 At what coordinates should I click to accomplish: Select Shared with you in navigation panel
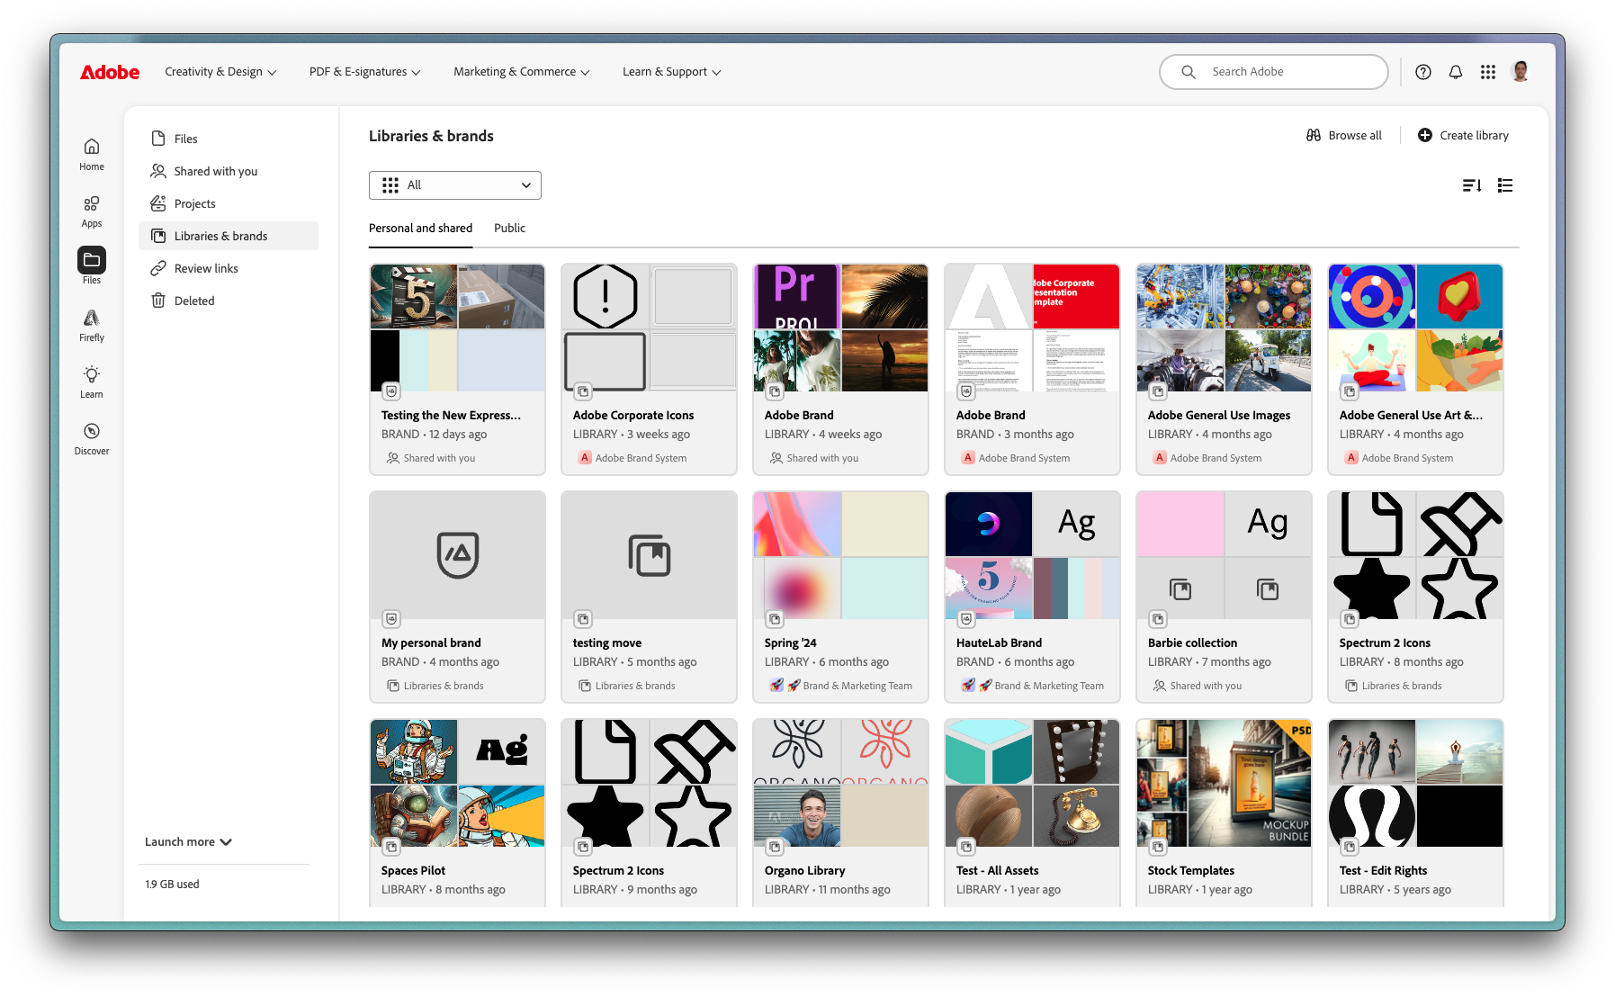click(229, 171)
